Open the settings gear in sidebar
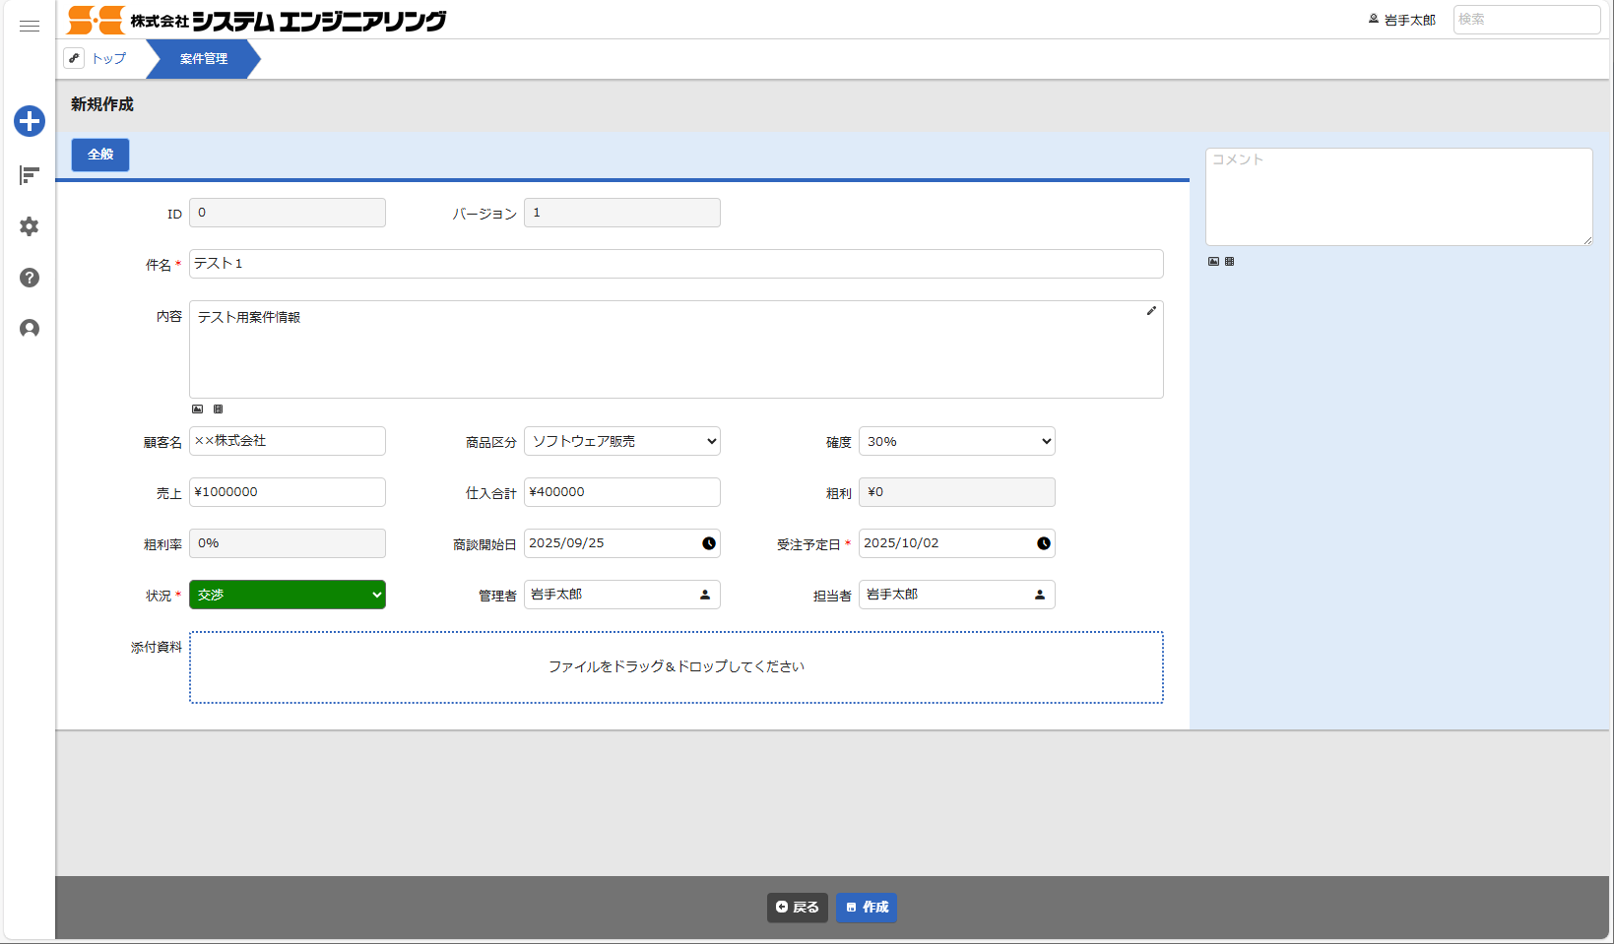1614x944 pixels. click(x=30, y=226)
